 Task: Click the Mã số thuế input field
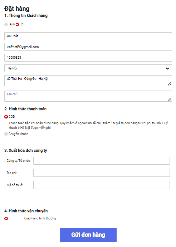(102, 185)
